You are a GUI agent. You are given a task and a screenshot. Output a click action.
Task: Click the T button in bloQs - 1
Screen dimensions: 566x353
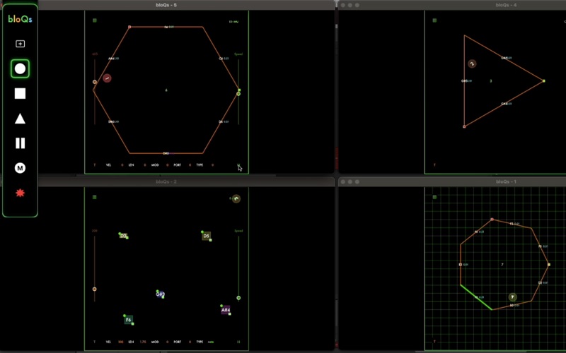tap(434, 342)
